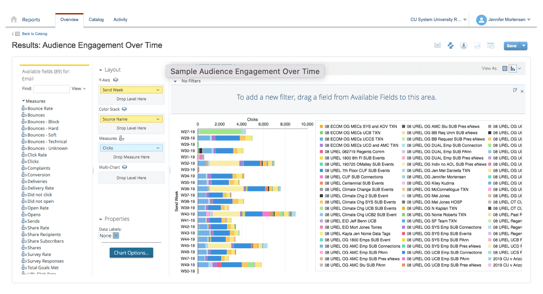Collapse the Measures field group
Screen dimensions: 543x294
pos(23,101)
